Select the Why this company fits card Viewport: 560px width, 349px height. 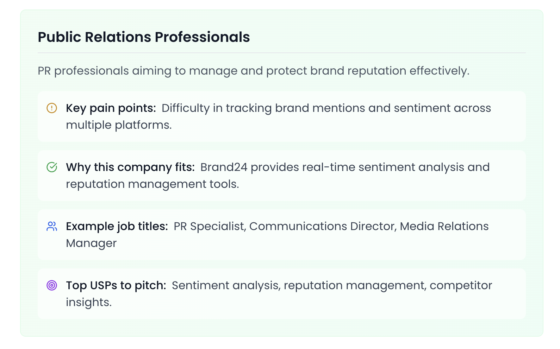[282, 176]
